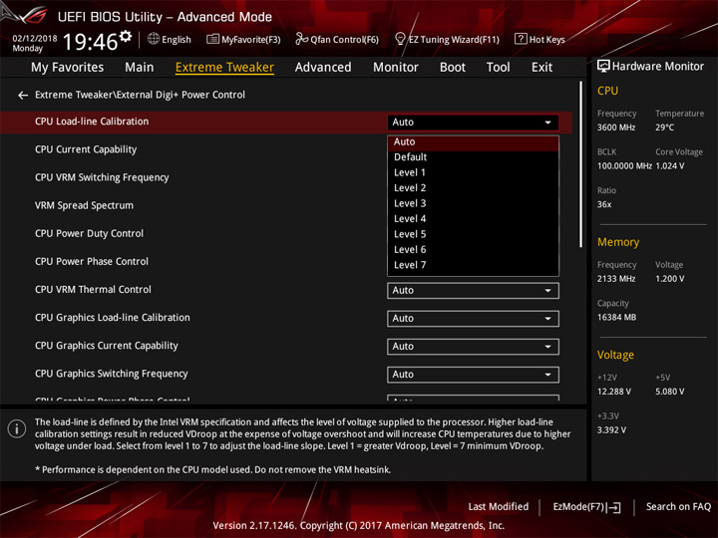This screenshot has width=718, height=538.
Task: Choose Default in the load-line list
Action: [473, 157]
